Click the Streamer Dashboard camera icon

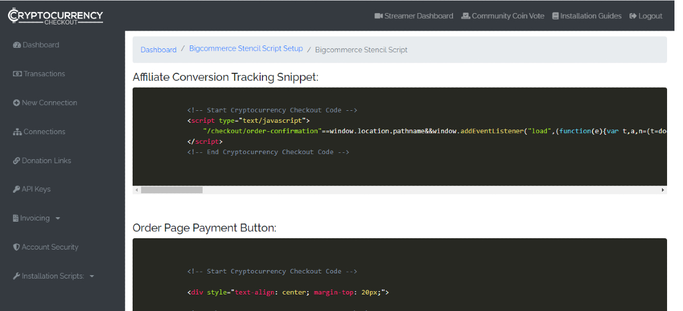pos(378,16)
